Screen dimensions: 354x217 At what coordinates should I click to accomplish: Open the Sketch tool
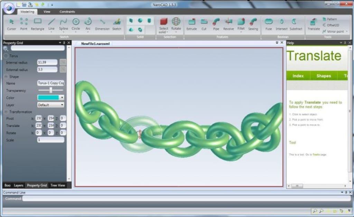117,25
